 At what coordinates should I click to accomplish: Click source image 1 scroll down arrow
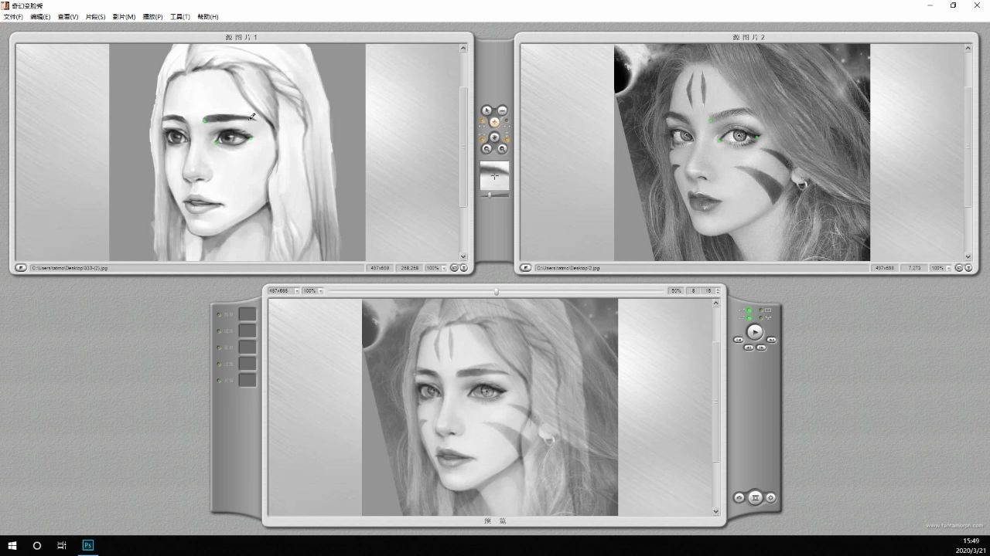point(463,256)
